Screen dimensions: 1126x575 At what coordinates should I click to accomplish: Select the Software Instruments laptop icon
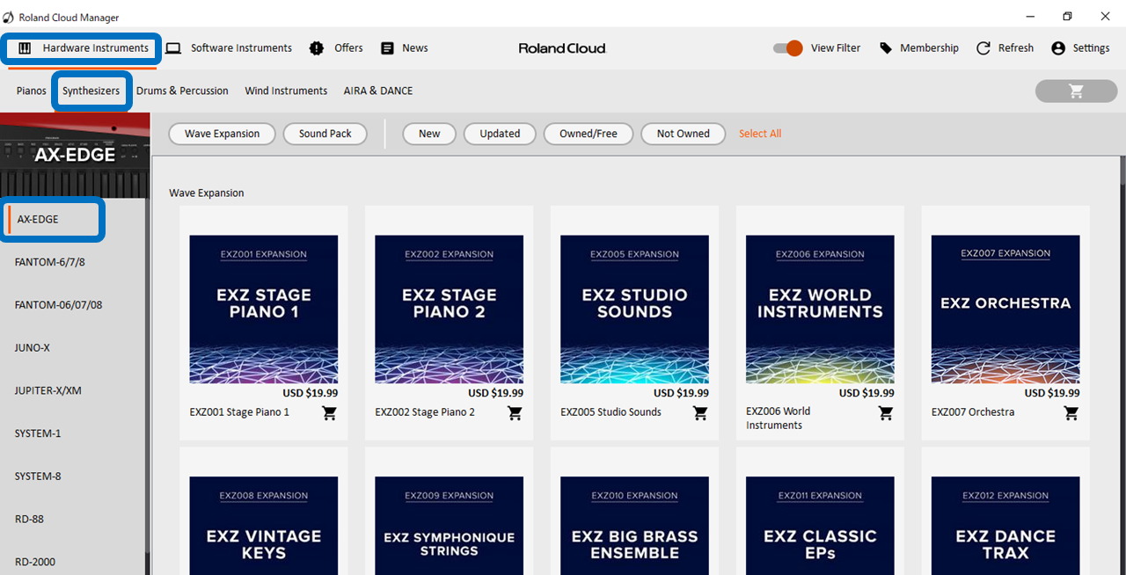coord(173,48)
